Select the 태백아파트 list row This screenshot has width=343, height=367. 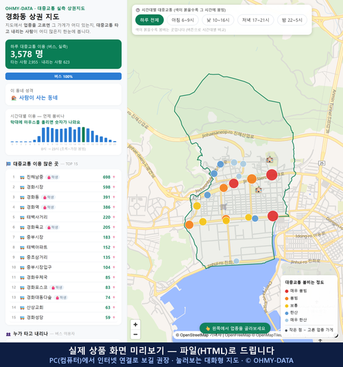[x=64, y=247]
